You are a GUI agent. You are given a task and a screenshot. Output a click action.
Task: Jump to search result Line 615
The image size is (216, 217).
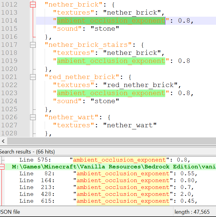pyautogui.click(x=108, y=201)
